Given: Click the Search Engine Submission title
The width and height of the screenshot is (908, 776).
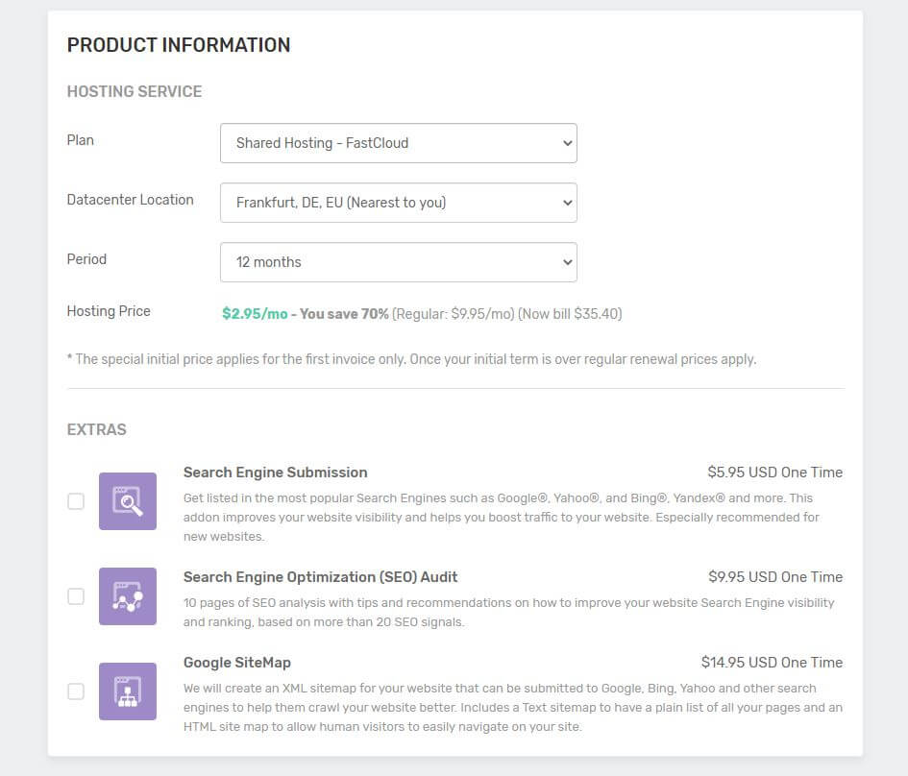Looking at the screenshot, I should pyautogui.click(x=275, y=473).
